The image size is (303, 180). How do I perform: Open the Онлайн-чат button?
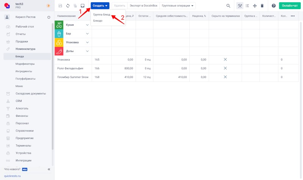click(x=290, y=6)
